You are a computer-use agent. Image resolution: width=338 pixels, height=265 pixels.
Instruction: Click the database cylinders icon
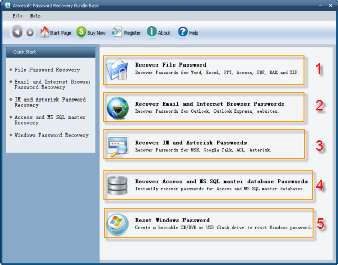117,186
